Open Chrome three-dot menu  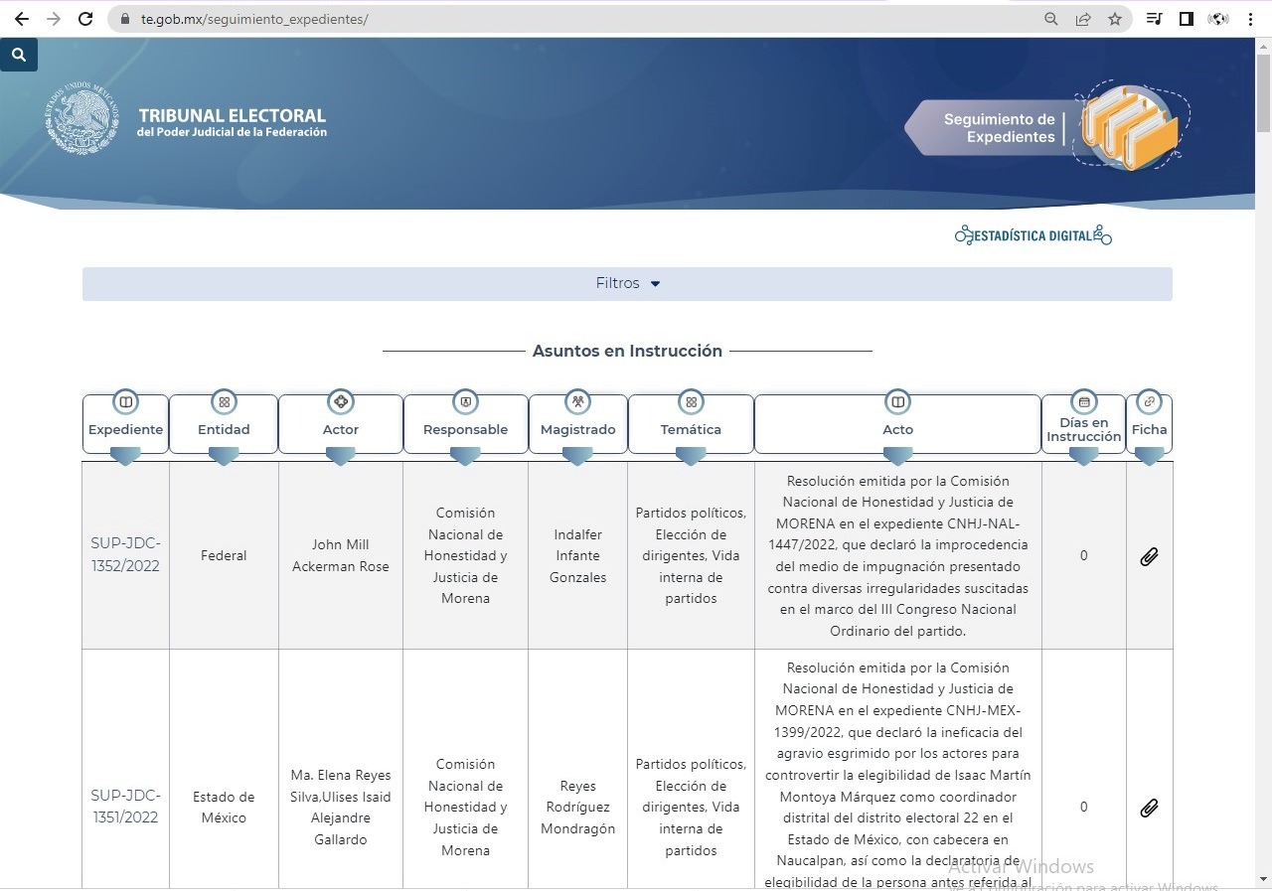pyautogui.click(x=1250, y=19)
